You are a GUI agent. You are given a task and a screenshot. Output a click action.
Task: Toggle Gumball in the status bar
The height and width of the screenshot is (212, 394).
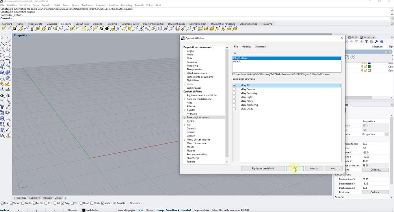click(x=186, y=210)
